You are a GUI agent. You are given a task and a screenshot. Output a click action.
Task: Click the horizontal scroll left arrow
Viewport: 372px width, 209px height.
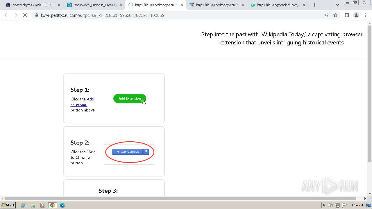pyautogui.click(x=2, y=199)
